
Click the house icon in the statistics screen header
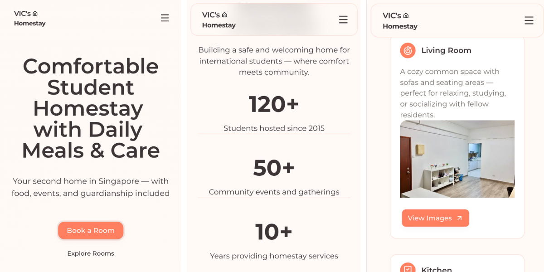point(224,15)
